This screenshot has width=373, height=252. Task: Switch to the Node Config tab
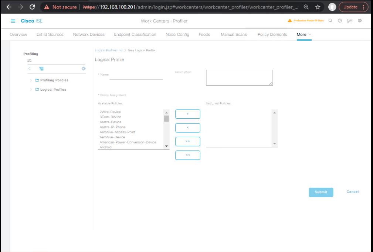(x=177, y=34)
